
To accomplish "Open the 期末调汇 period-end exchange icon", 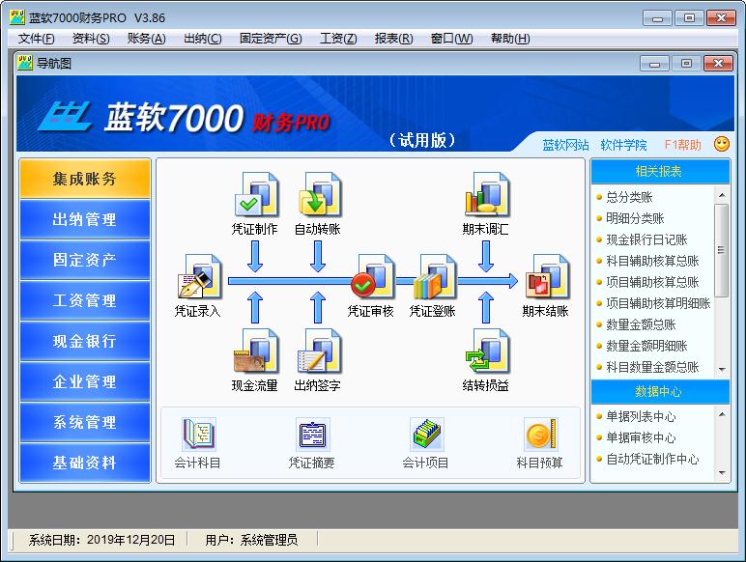I will coord(486,194).
